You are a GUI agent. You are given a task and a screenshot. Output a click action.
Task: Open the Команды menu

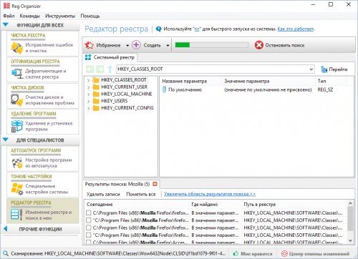point(30,16)
